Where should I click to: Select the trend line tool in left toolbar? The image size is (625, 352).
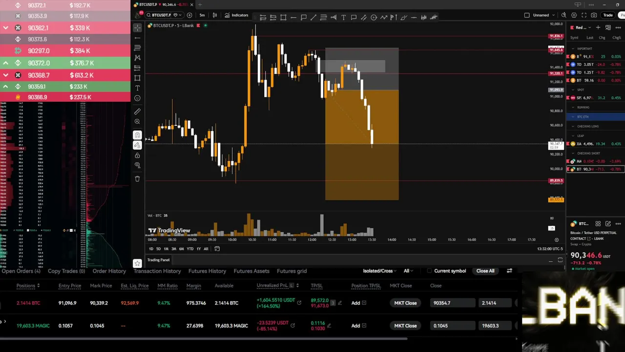(137, 38)
